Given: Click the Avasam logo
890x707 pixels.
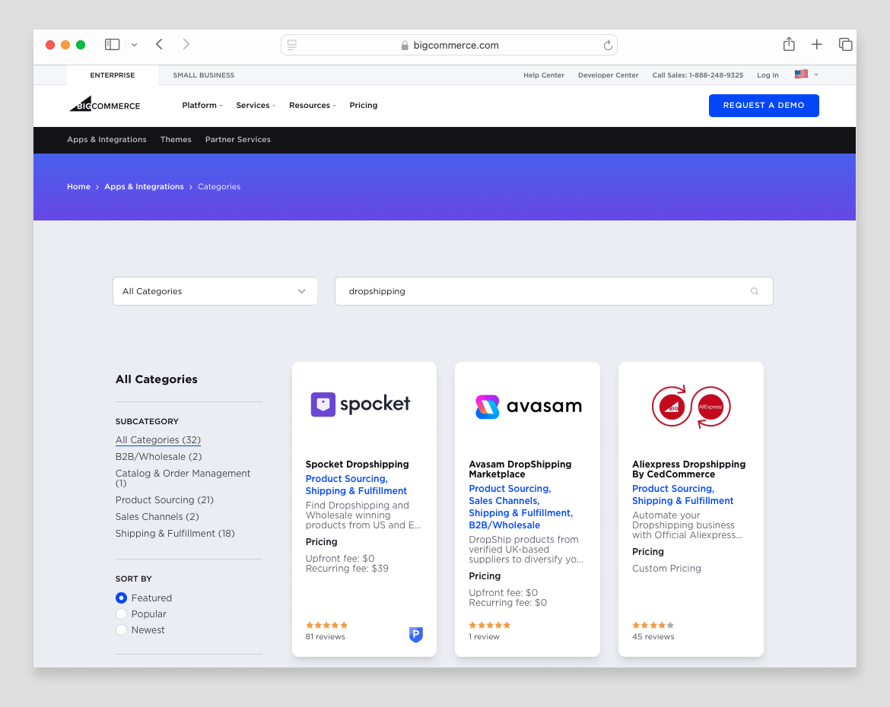Looking at the screenshot, I should (x=529, y=406).
